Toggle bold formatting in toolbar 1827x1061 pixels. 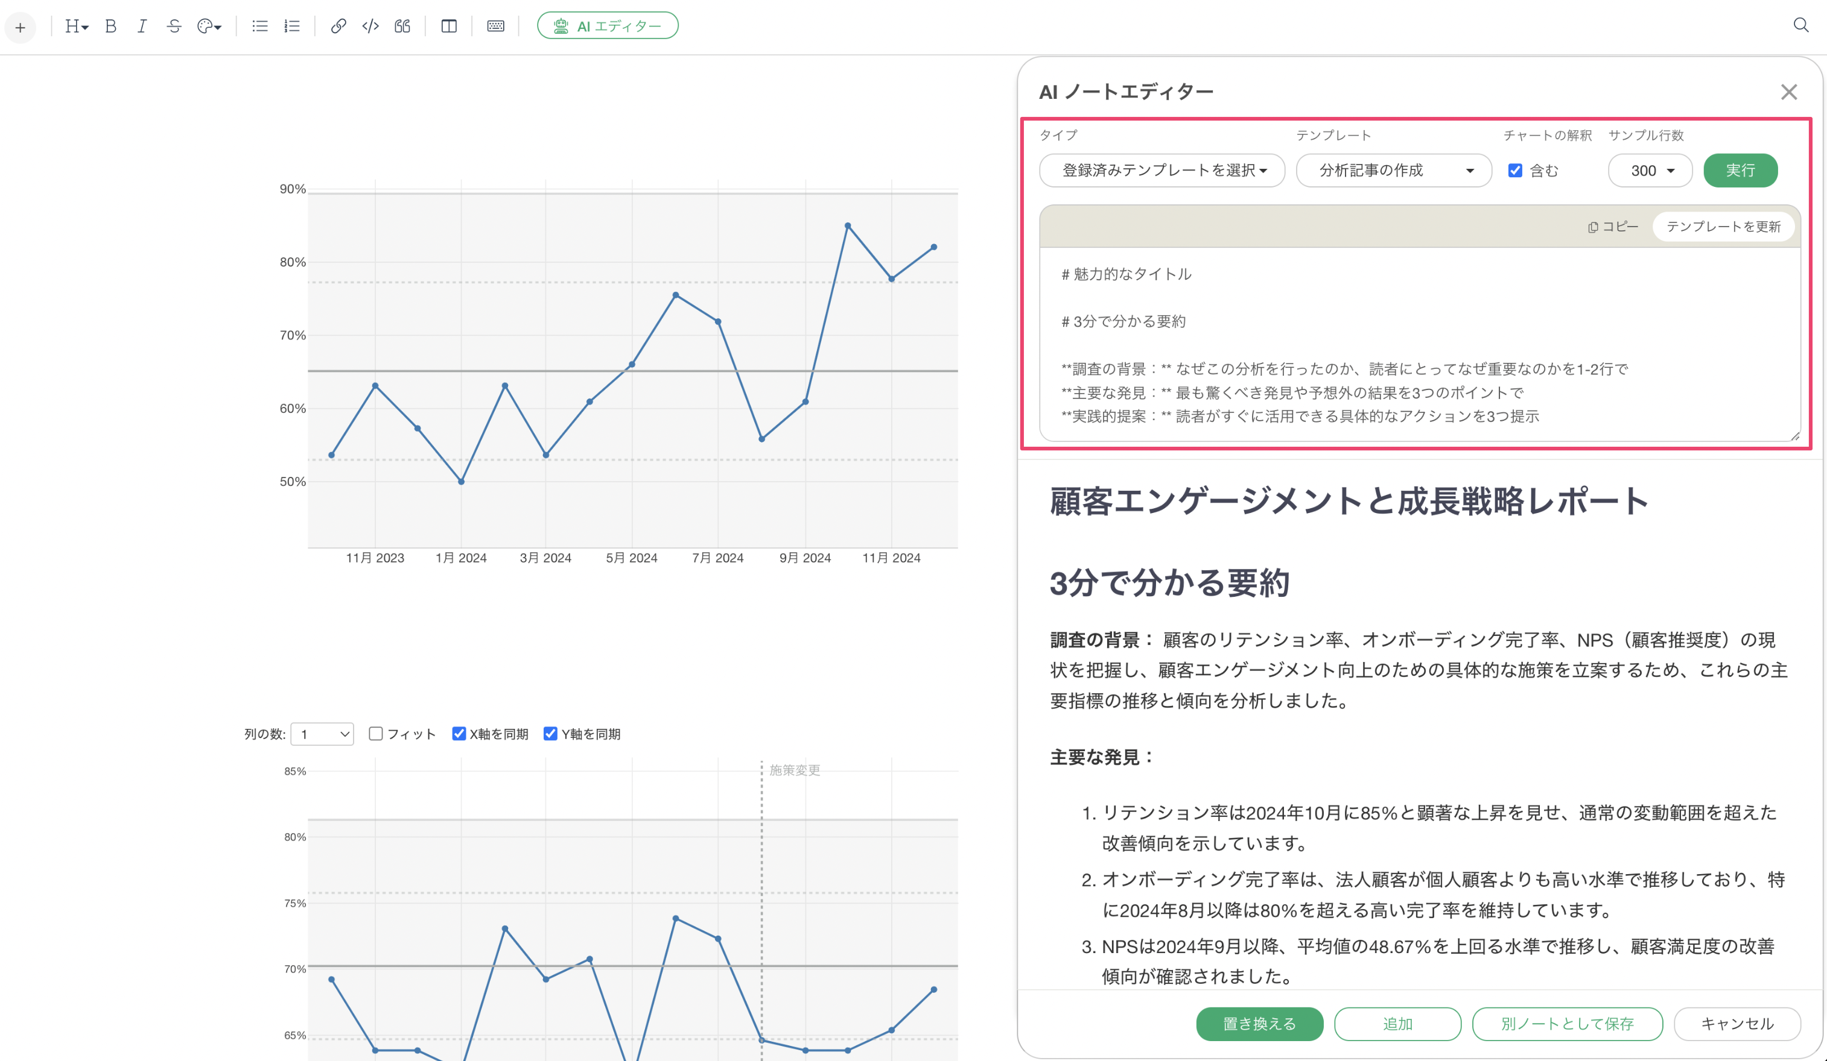(110, 26)
